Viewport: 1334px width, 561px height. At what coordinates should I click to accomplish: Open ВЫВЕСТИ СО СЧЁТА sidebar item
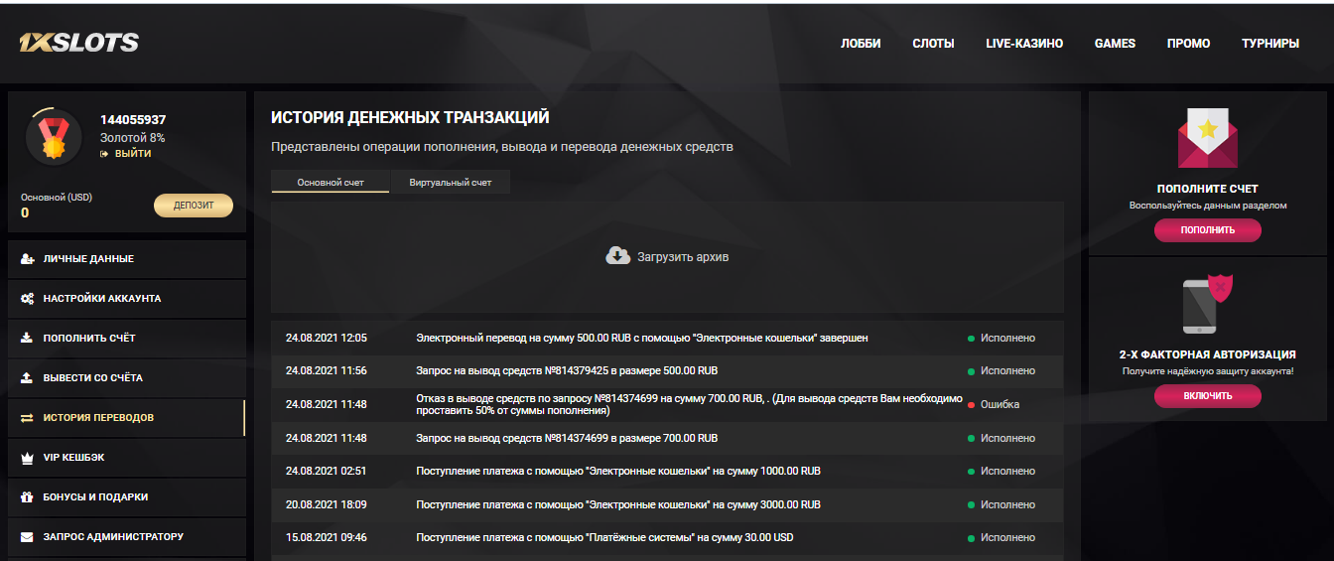click(x=126, y=378)
